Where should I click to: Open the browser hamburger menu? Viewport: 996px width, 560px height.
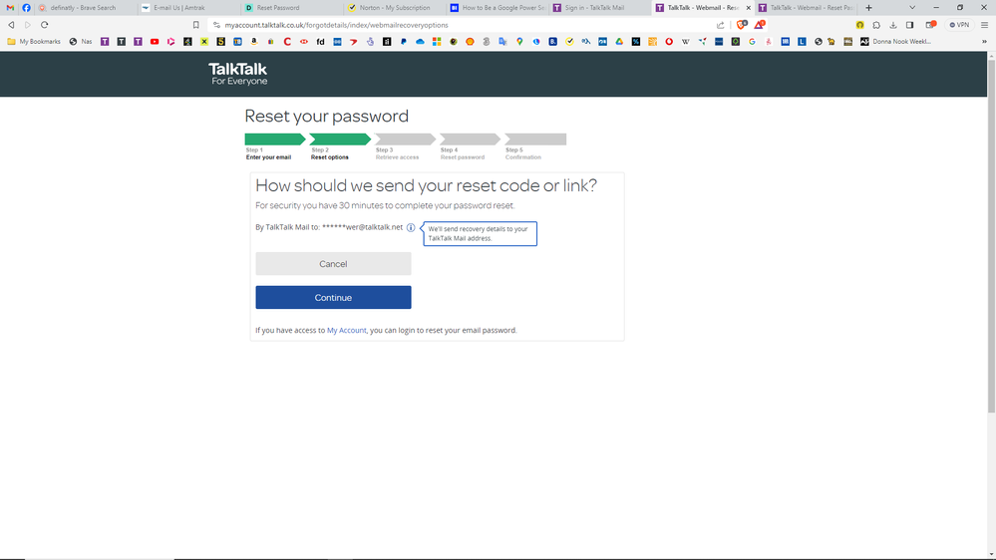[985, 25]
